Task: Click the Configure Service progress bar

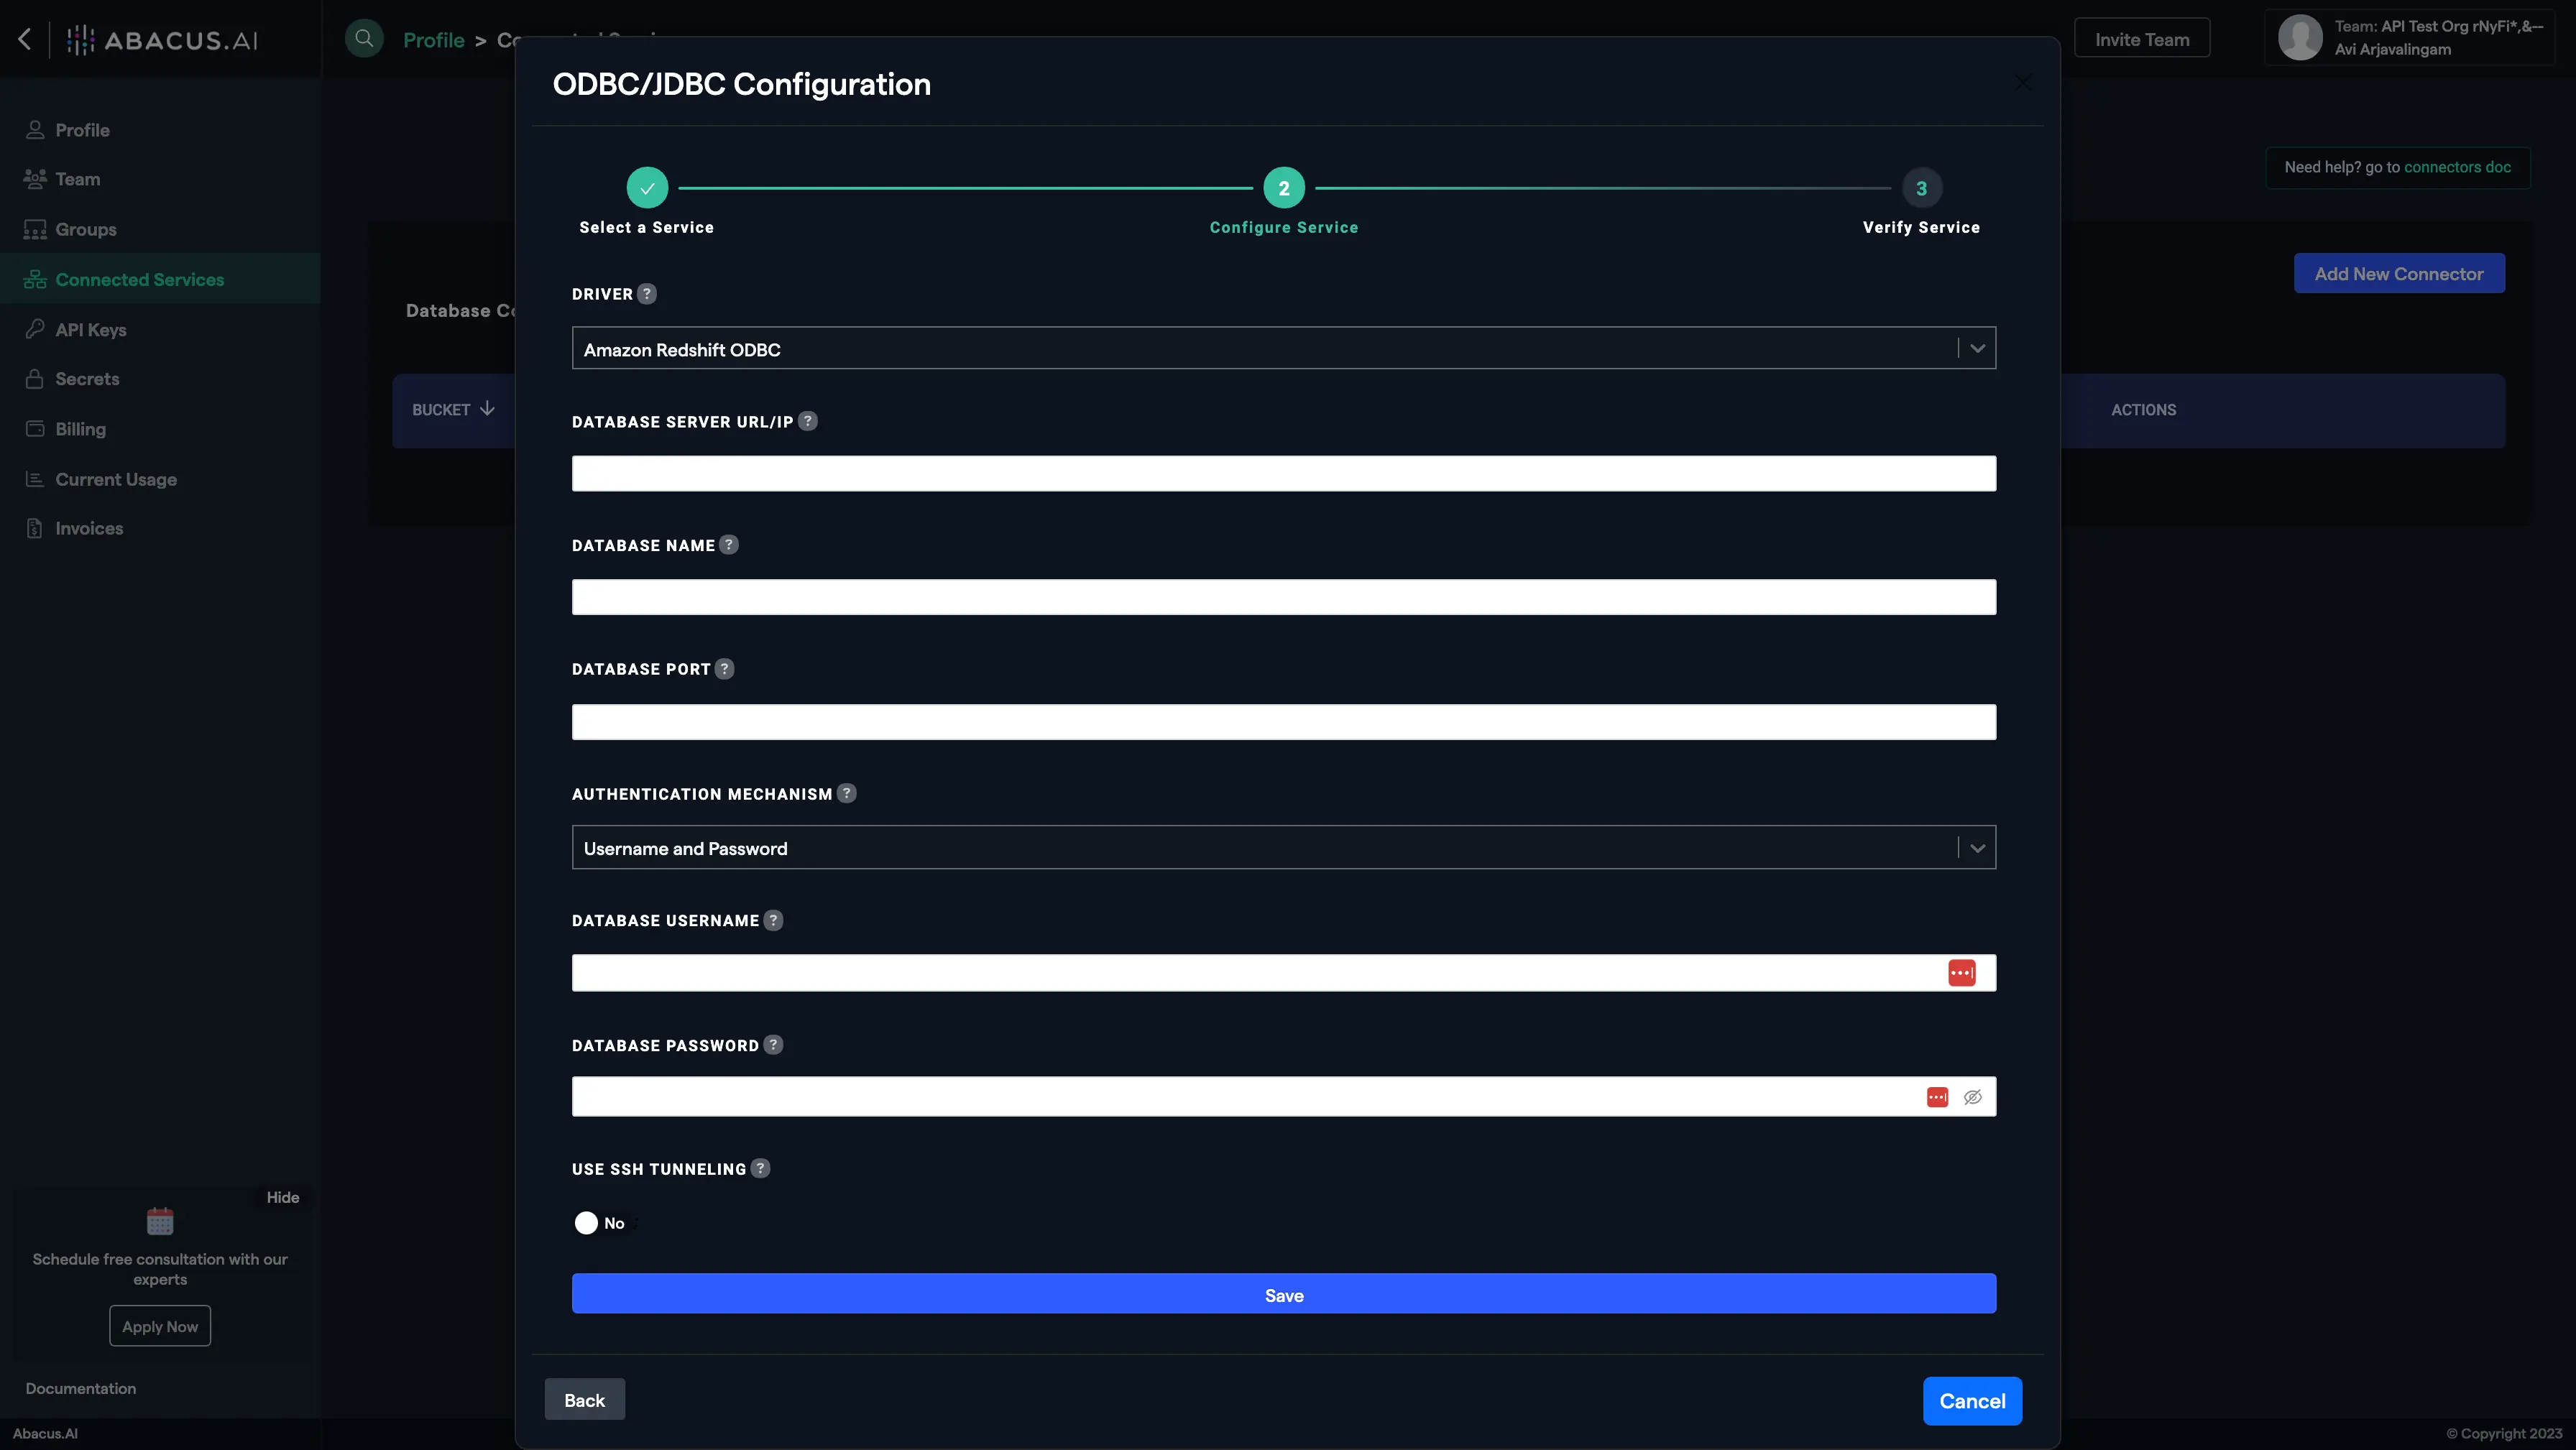Action: coord(1284,187)
